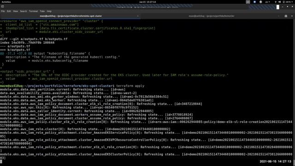Click the '+++ b/outputs.tf' line
This screenshot has height=166, width=295.
15,50
